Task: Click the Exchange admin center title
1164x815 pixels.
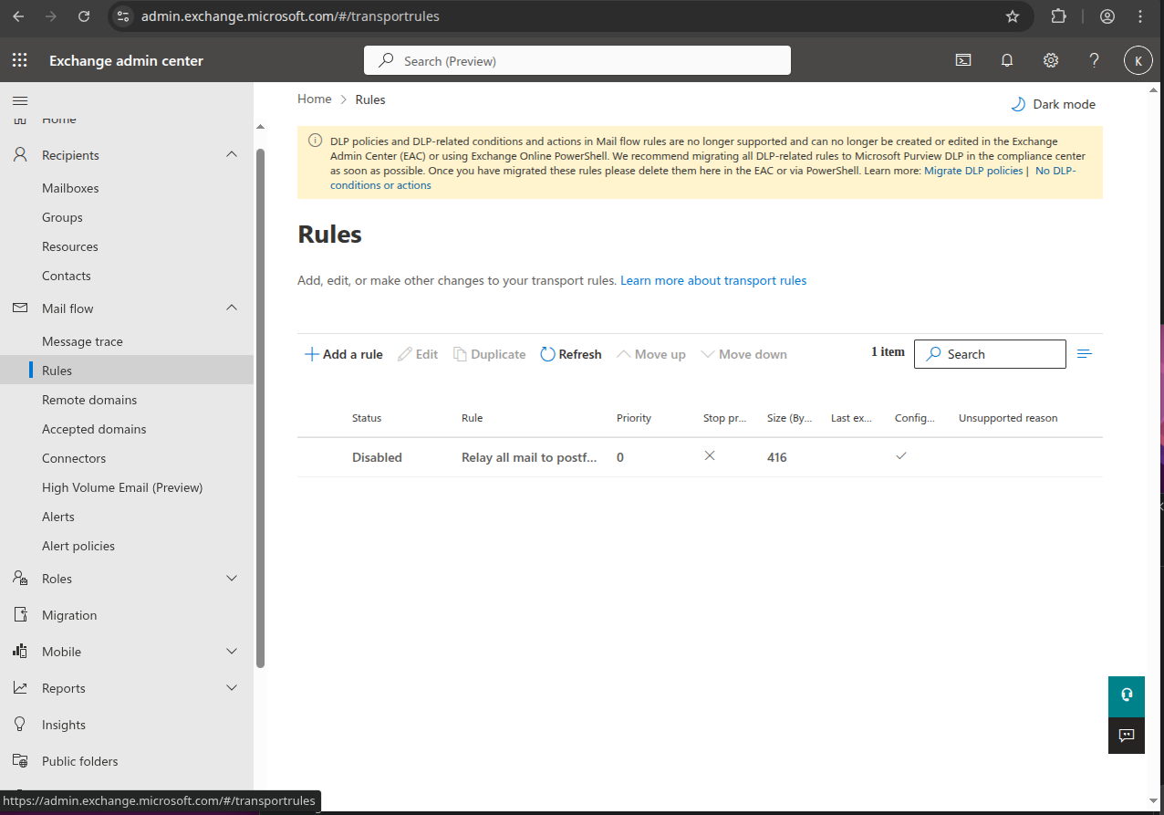Action: [126, 60]
